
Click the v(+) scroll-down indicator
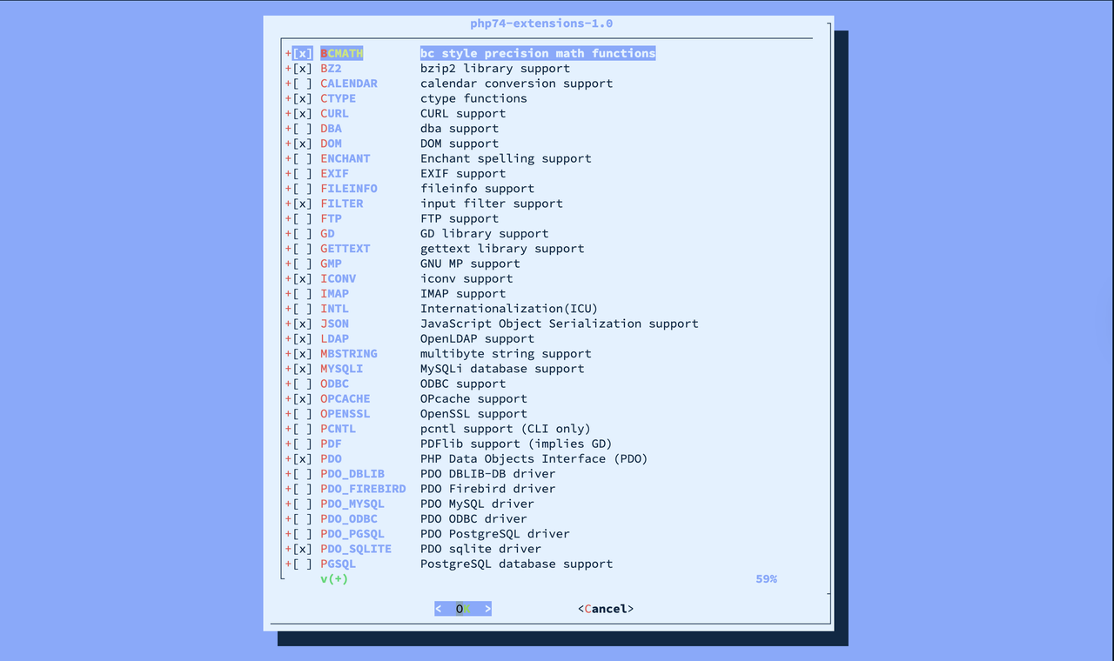point(333,578)
